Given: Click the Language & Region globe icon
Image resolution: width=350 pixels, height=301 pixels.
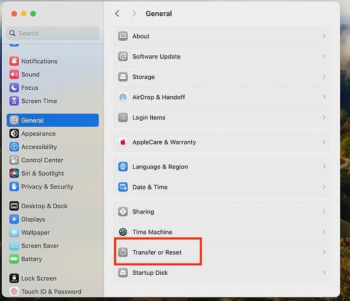Looking at the screenshot, I should point(123,167).
